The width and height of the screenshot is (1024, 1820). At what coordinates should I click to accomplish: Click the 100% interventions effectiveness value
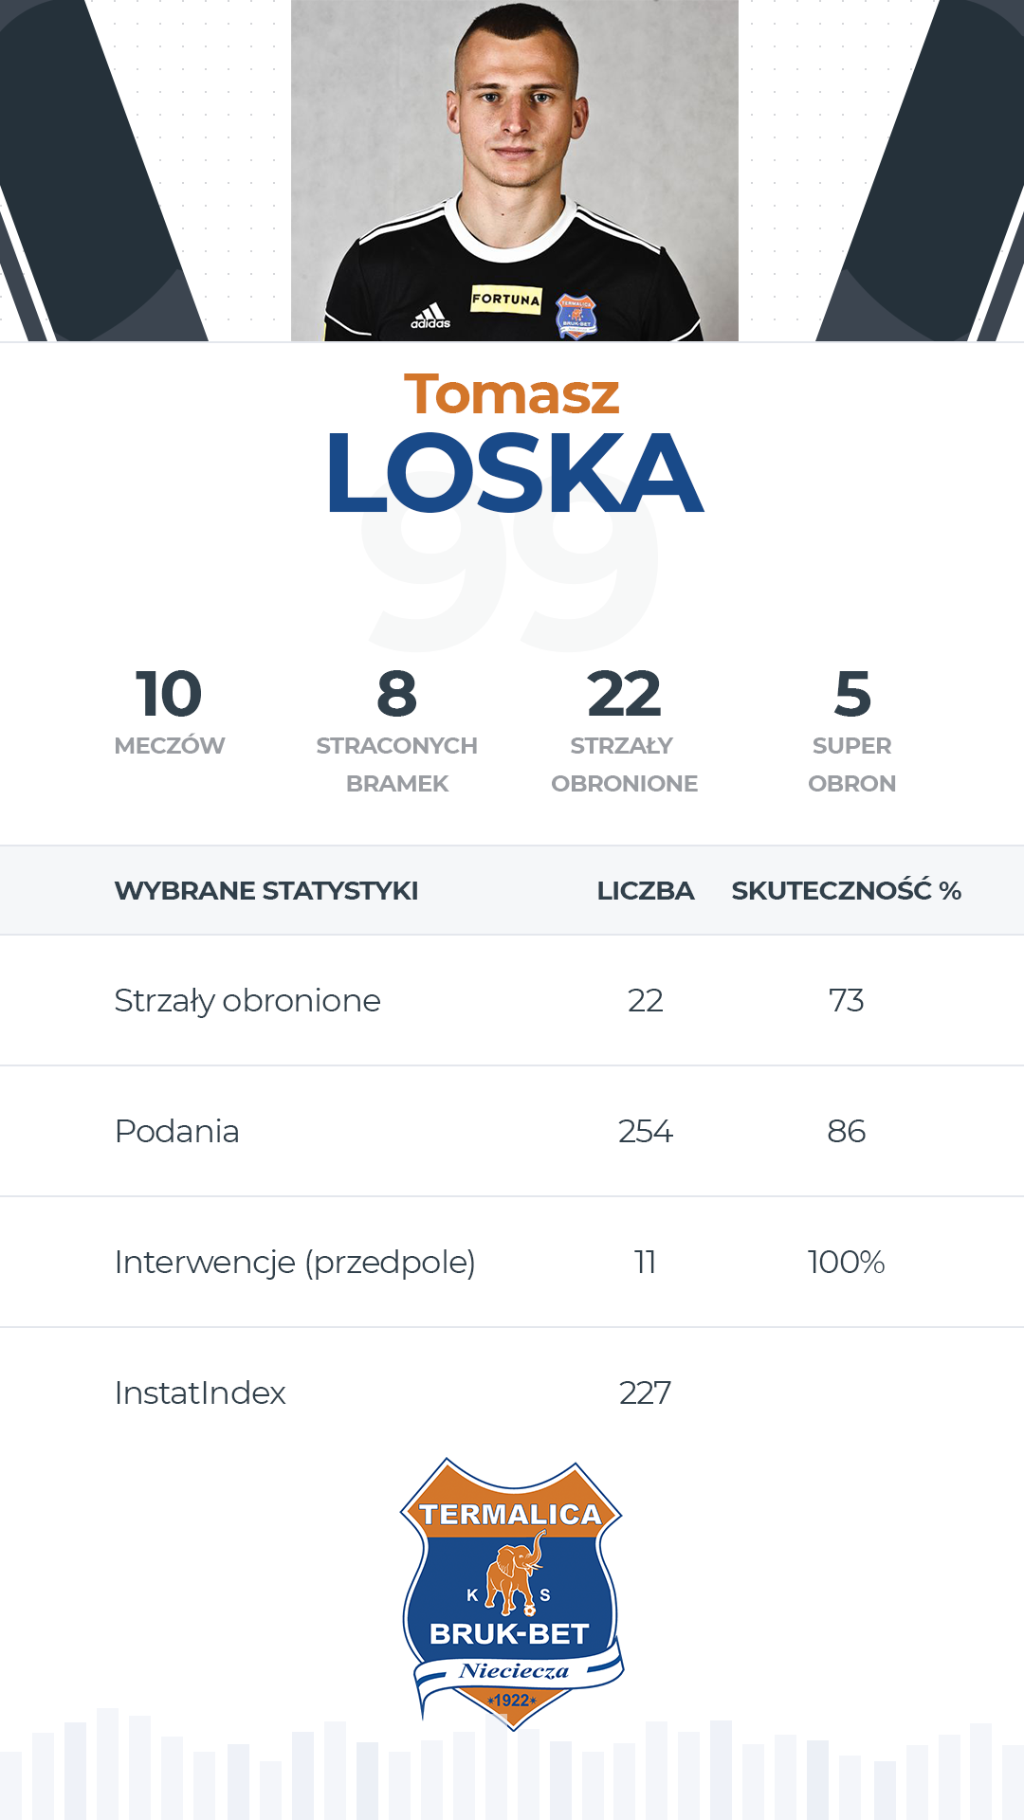coord(847,1262)
